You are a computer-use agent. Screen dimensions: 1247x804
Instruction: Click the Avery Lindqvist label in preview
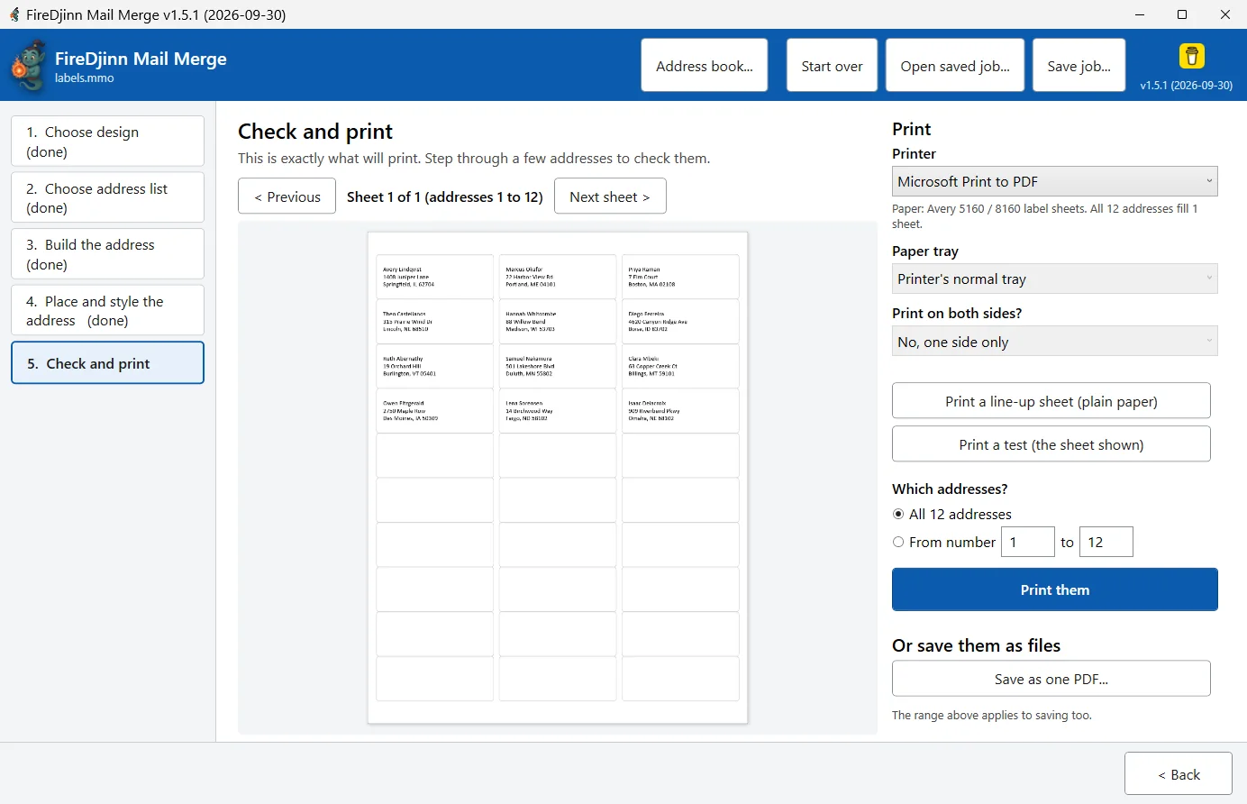pyautogui.click(x=435, y=277)
